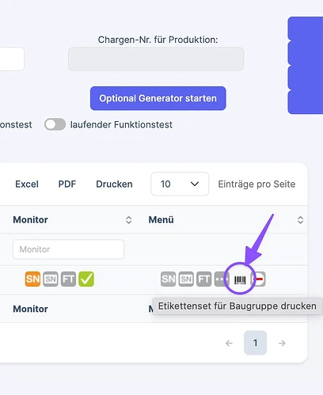Screen dimensions: 323x395
Task: Open the entries per page dropdown
Action: (x=180, y=184)
